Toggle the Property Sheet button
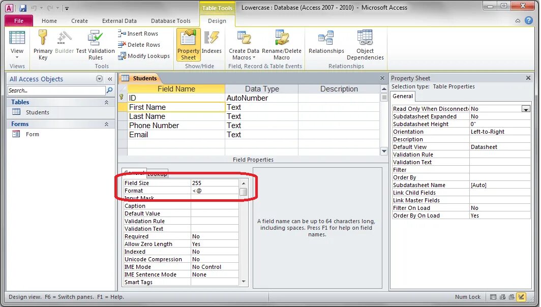The image size is (541, 307). (188, 45)
